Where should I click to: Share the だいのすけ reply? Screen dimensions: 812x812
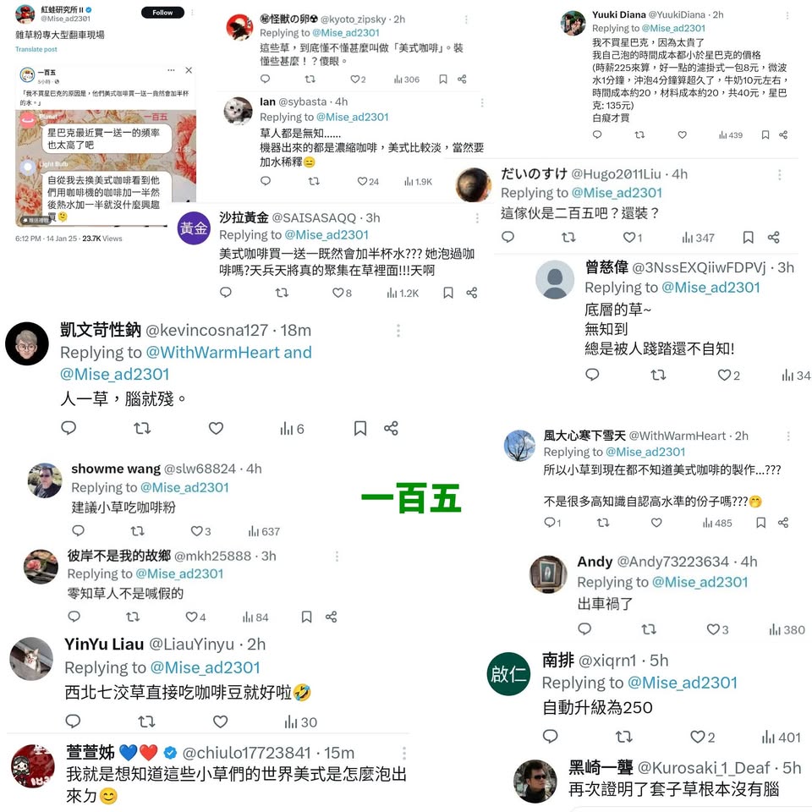click(774, 238)
